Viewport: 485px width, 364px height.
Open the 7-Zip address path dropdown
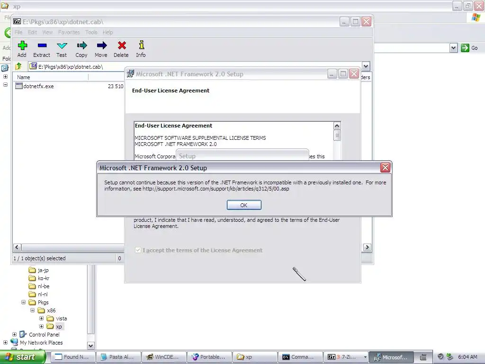tap(366, 66)
